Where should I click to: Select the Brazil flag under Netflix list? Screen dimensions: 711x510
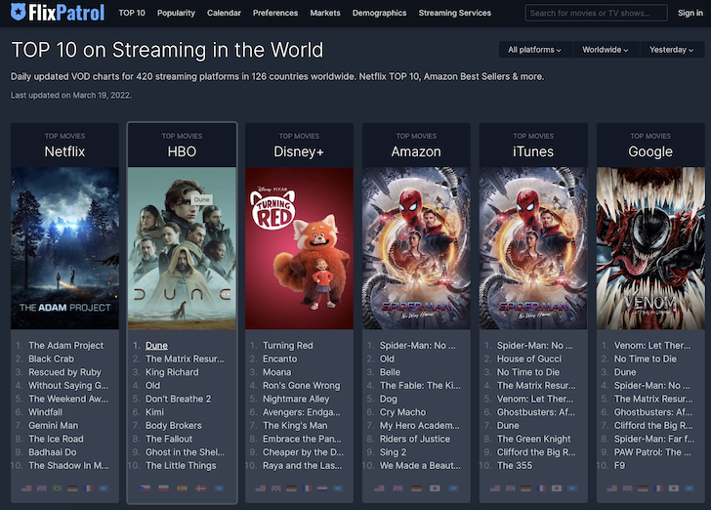pos(57,489)
